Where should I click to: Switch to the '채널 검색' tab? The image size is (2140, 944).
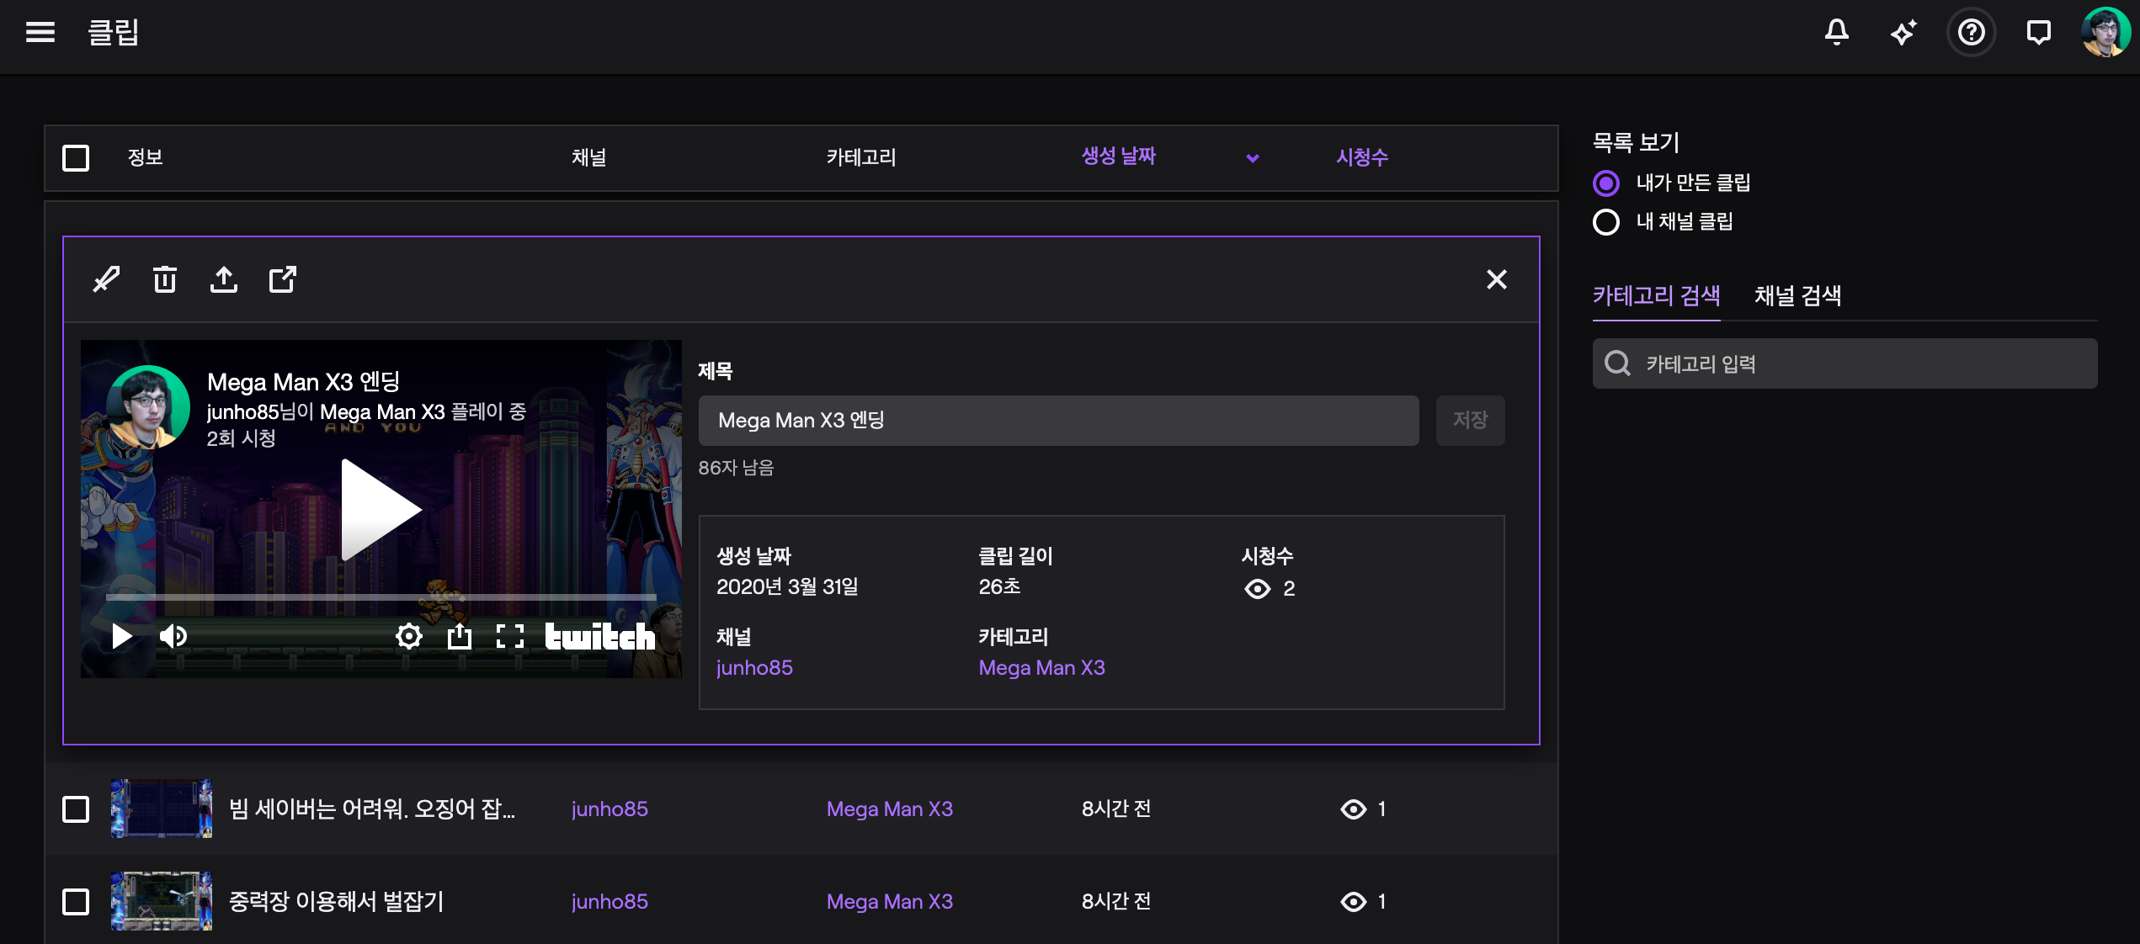1797,296
